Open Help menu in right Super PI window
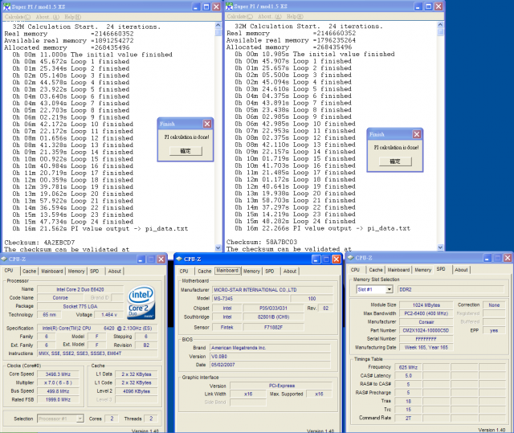 coord(295,16)
